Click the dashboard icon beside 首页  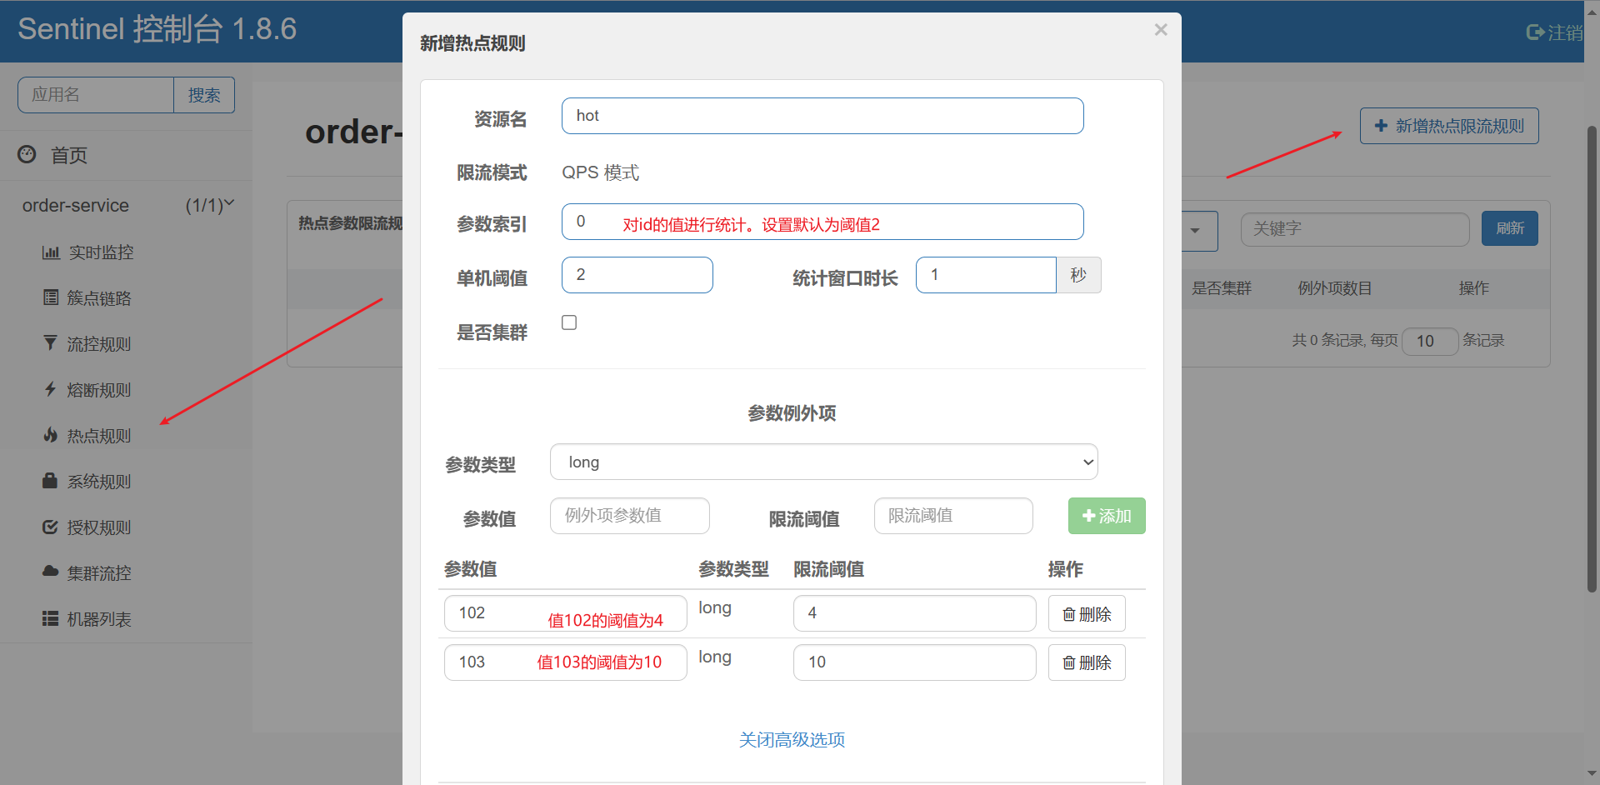(27, 154)
